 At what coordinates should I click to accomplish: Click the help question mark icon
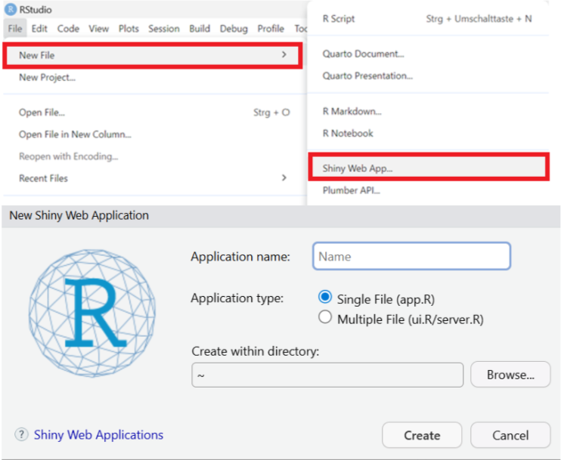(x=21, y=434)
